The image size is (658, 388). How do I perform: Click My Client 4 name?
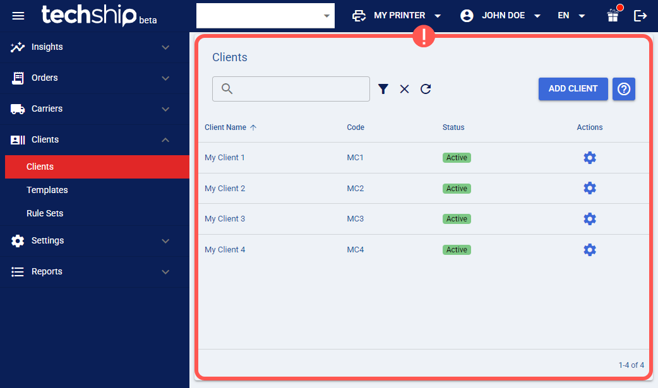click(225, 250)
